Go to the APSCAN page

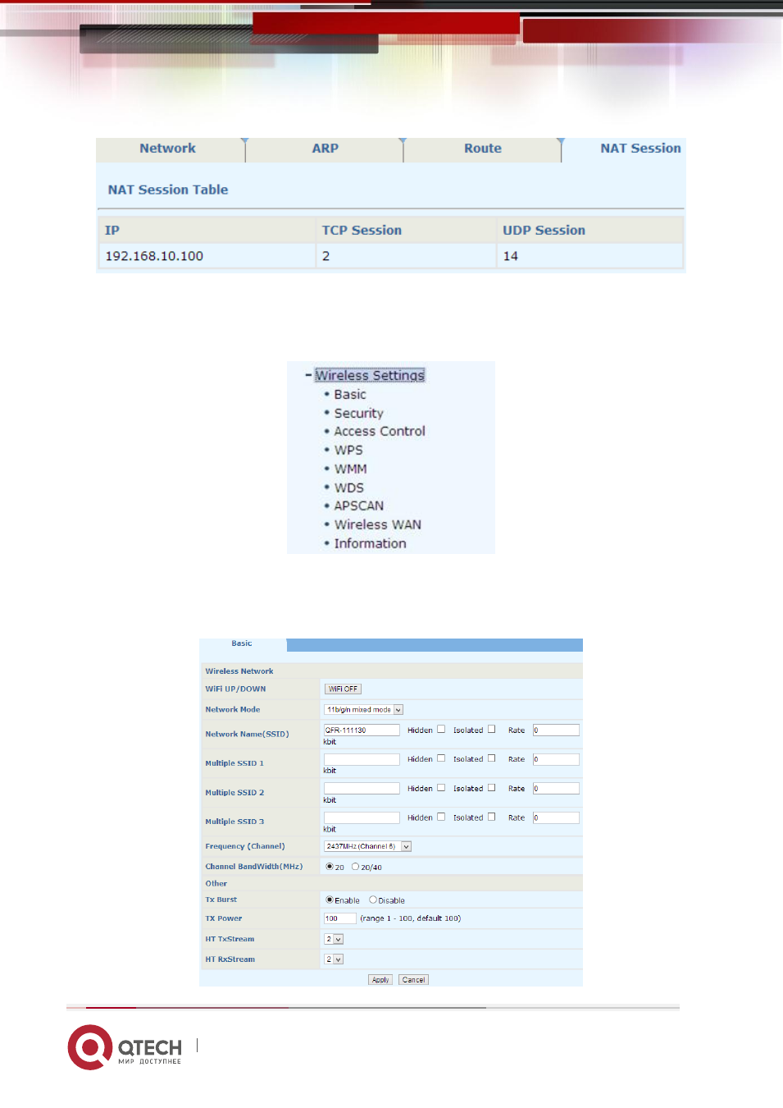pos(359,506)
